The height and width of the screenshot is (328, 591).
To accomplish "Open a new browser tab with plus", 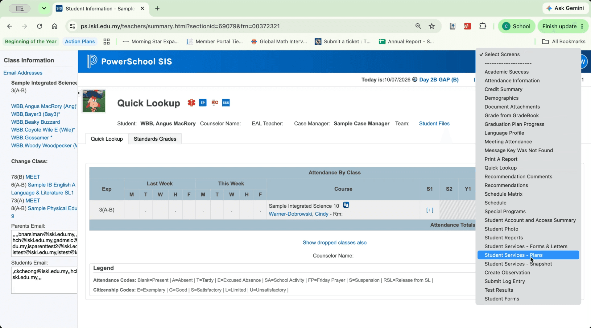I will pos(157,8).
